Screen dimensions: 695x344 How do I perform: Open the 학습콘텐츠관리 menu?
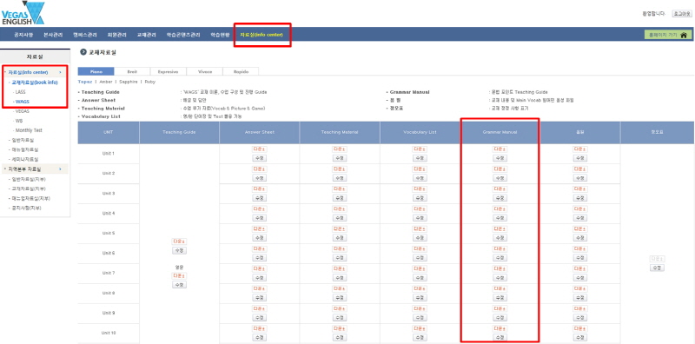183,35
